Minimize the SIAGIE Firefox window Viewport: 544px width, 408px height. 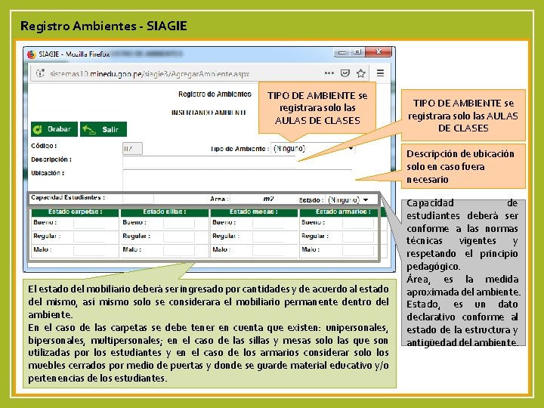342,52
